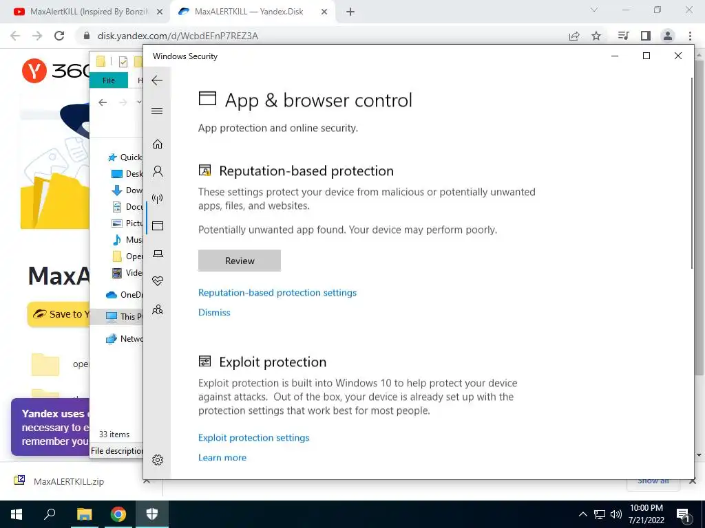Click Chrome forward navigation arrow
Image resolution: width=705 pixels, height=528 pixels.
click(37, 36)
